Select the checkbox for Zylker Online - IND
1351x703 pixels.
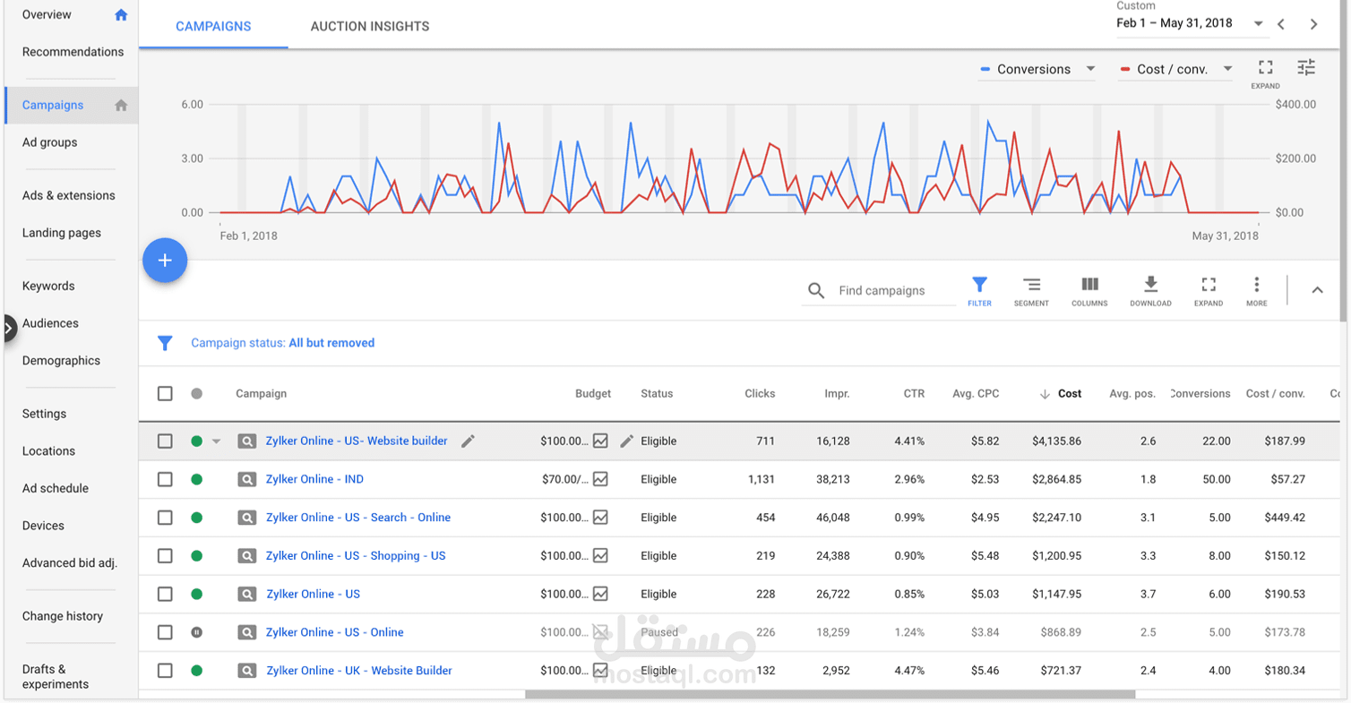(165, 479)
